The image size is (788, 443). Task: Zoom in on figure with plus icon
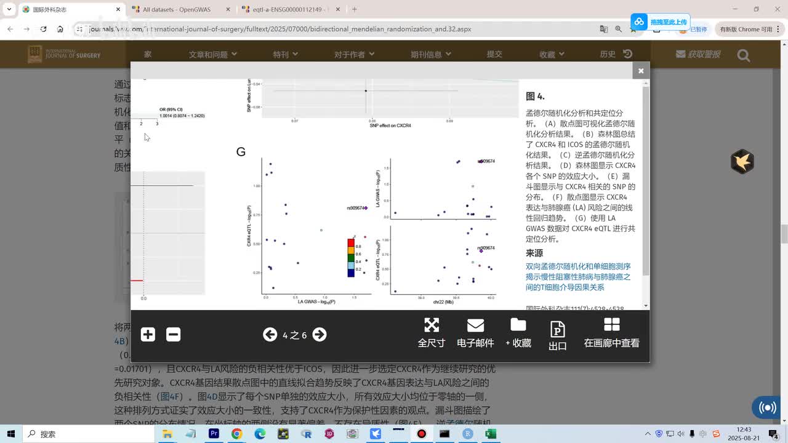pyautogui.click(x=148, y=334)
